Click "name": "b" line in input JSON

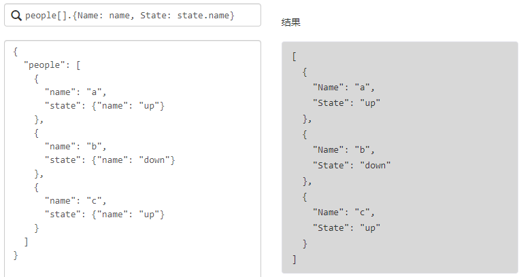pyautogui.click(x=75, y=146)
